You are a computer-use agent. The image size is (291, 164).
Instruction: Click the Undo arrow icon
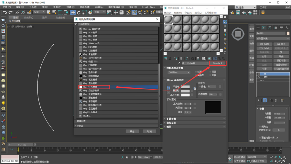[x=5, y=12]
